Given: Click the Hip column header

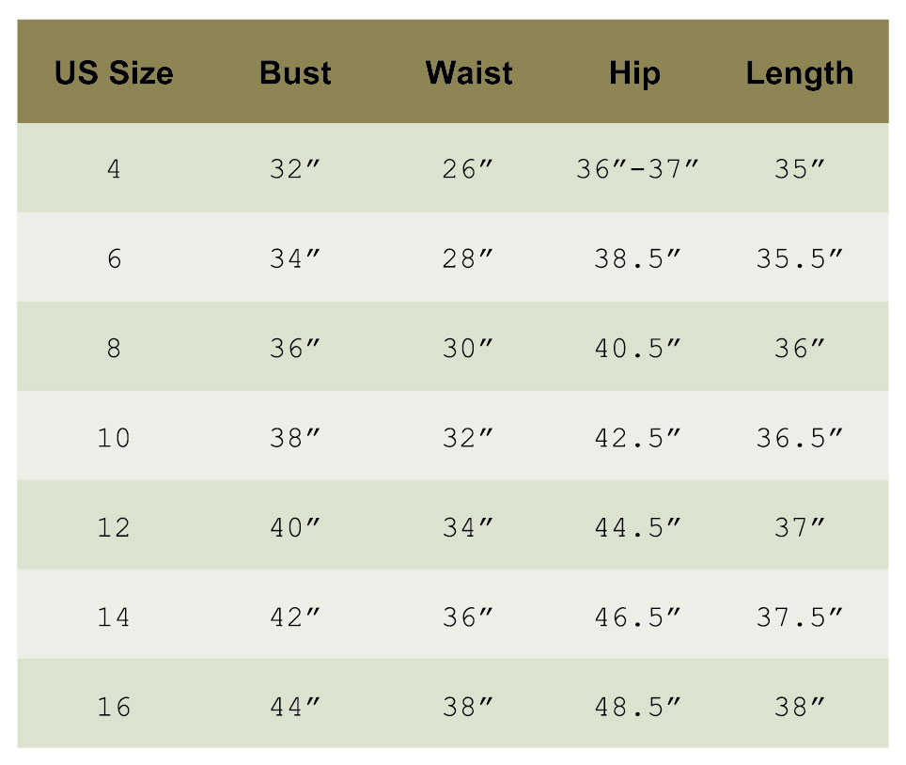Looking at the screenshot, I should [x=634, y=73].
